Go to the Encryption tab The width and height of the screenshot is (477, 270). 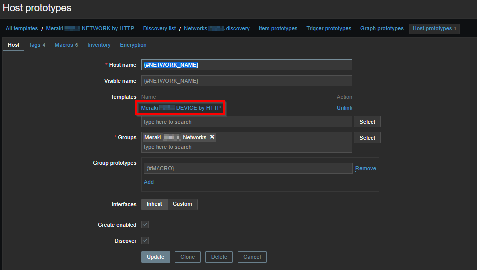click(x=133, y=45)
